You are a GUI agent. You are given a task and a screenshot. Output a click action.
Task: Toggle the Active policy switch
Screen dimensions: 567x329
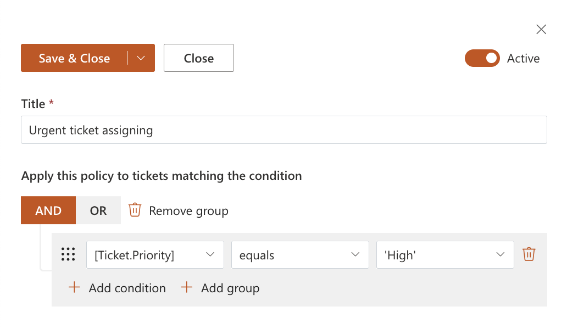tap(482, 58)
